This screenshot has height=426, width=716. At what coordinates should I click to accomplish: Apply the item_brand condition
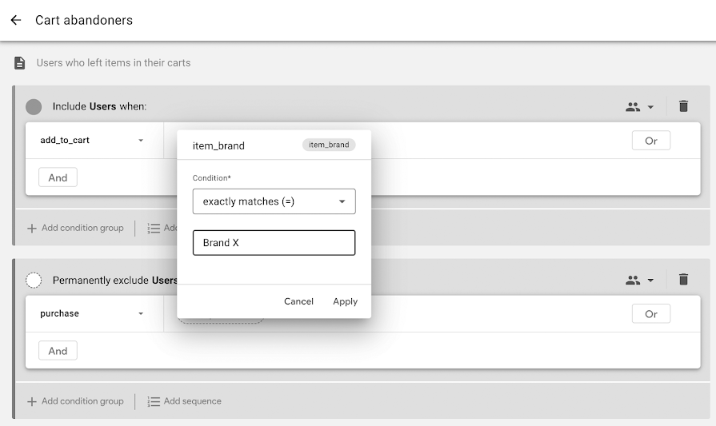coord(346,301)
